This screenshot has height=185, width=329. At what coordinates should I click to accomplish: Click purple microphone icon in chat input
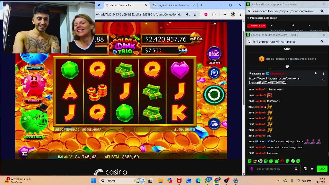coord(252,169)
